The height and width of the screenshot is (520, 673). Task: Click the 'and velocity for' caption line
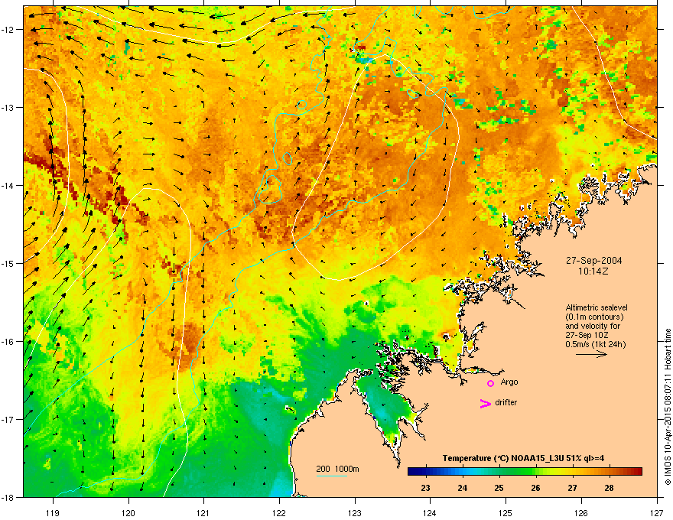point(593,326)
